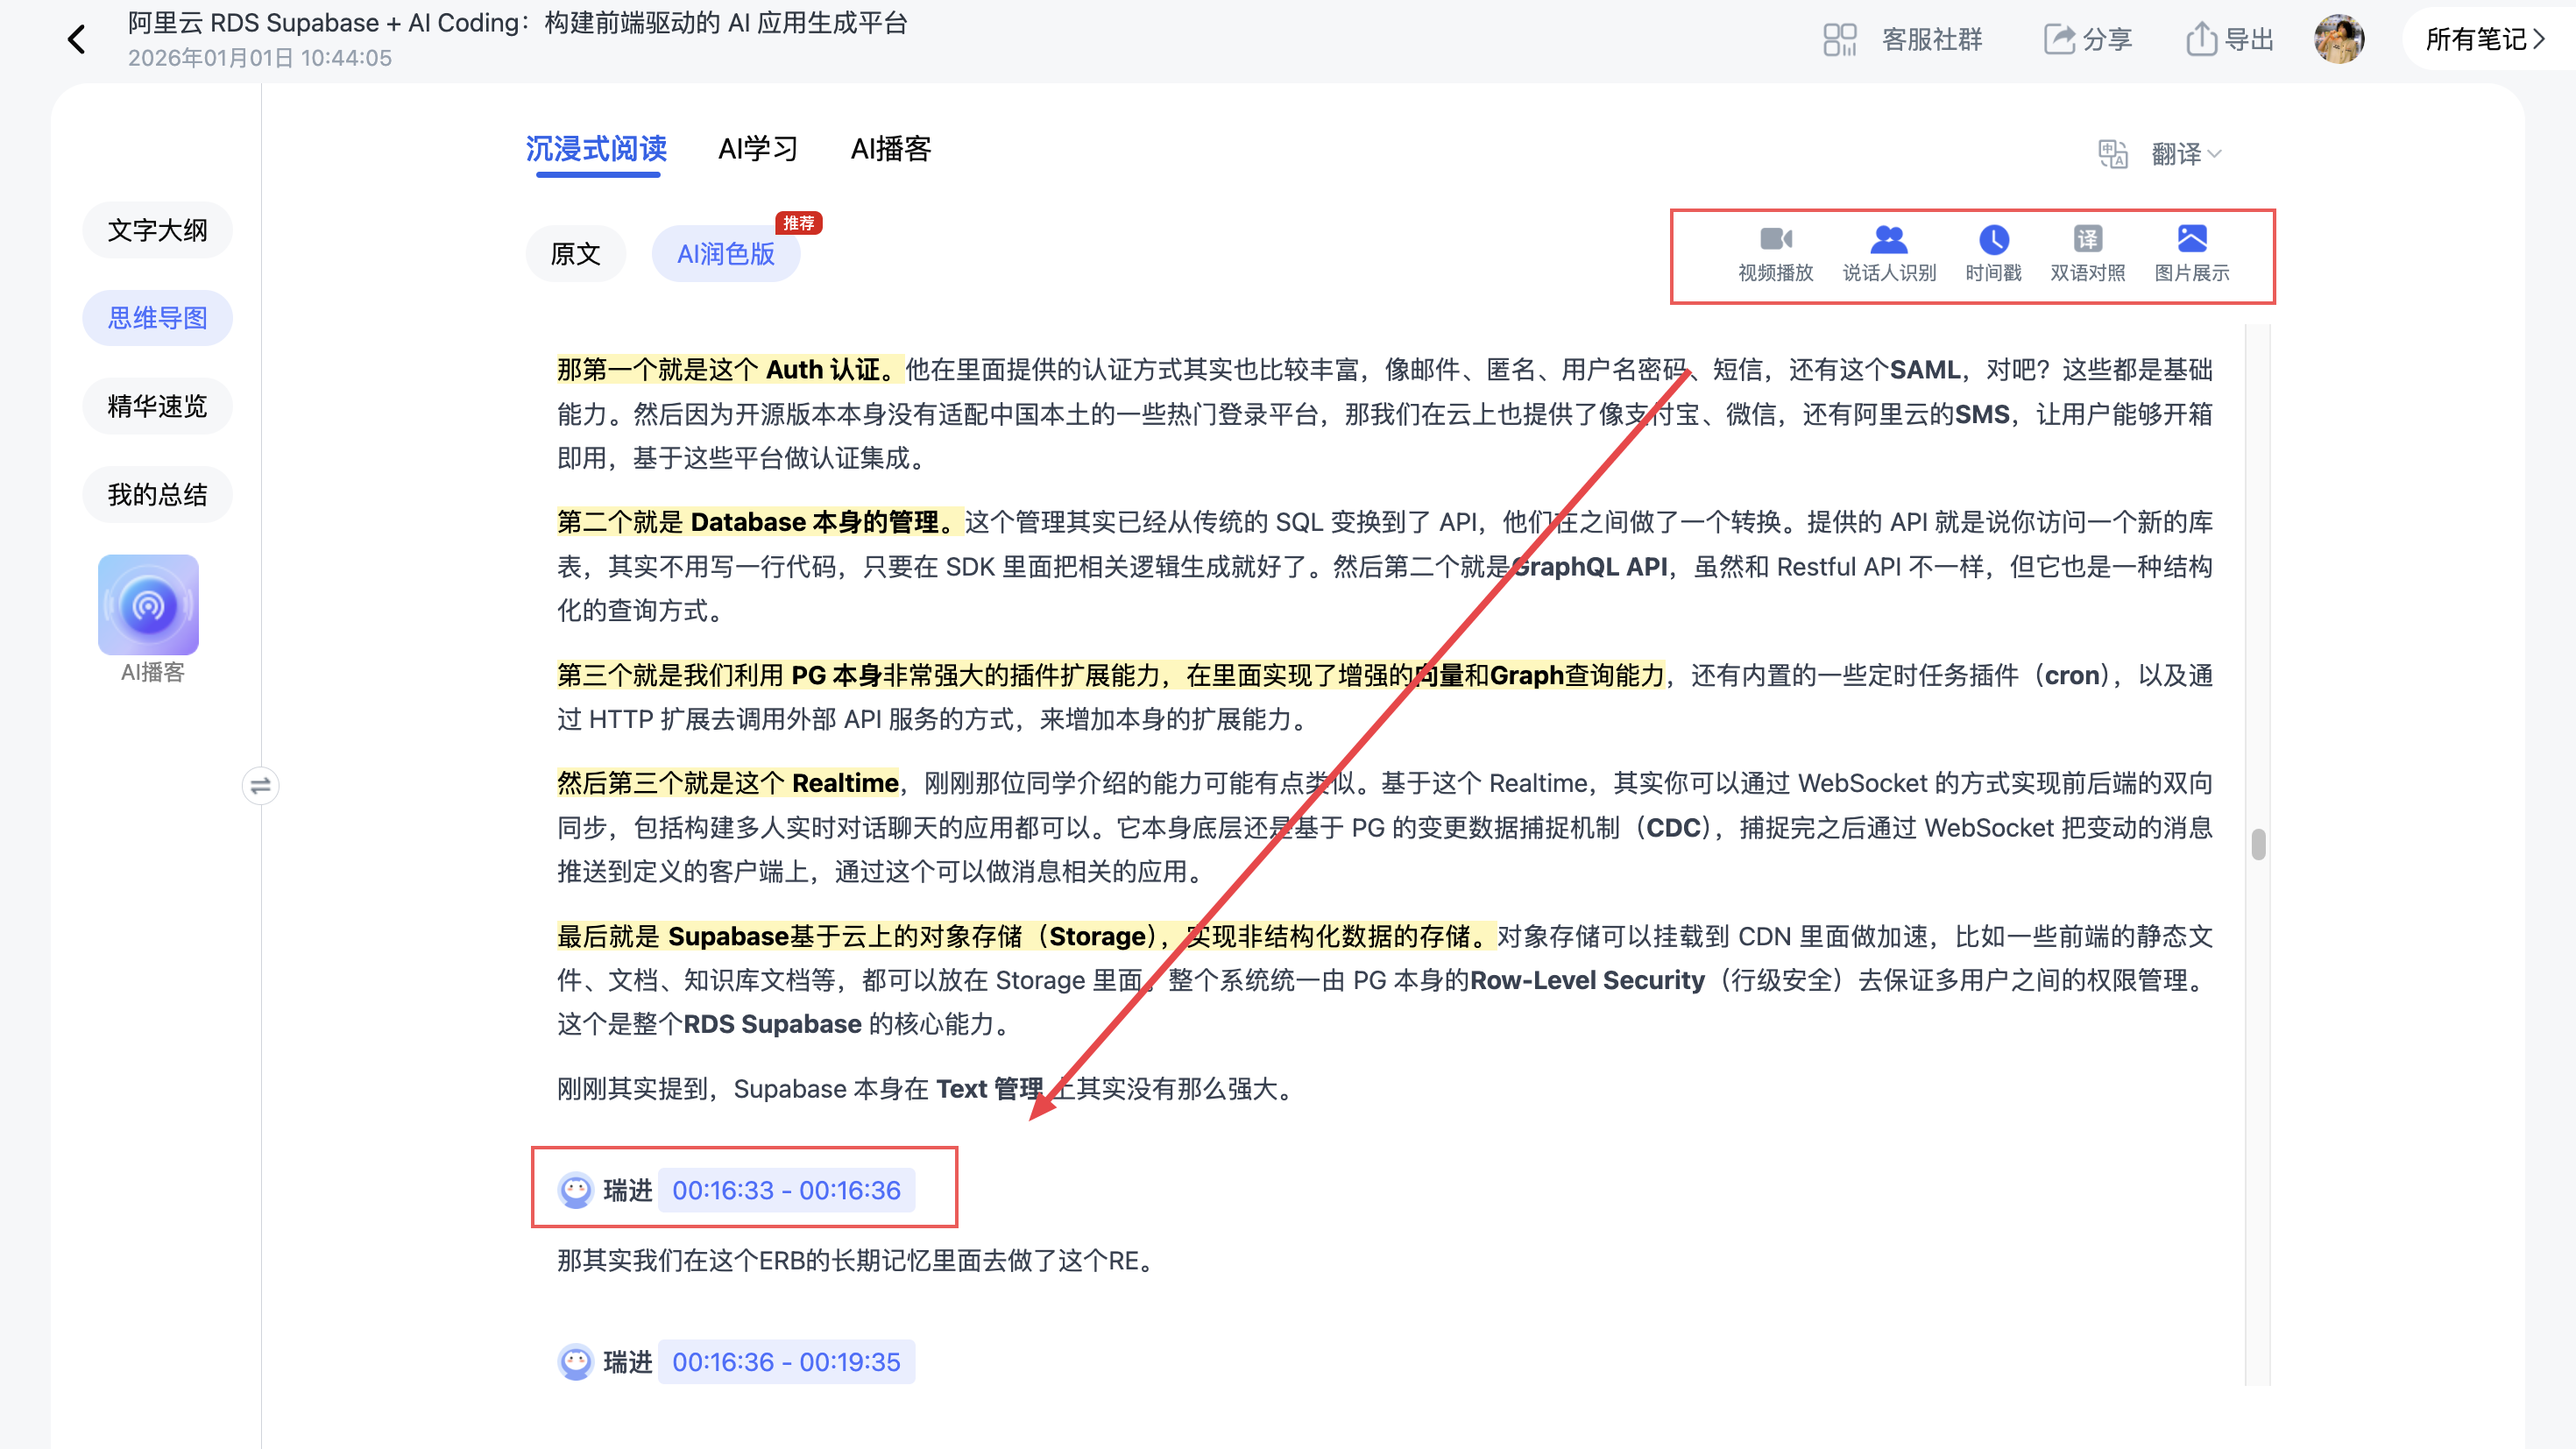Open 精华速览 in sidebar
2576x1449 pixels.
157,406
